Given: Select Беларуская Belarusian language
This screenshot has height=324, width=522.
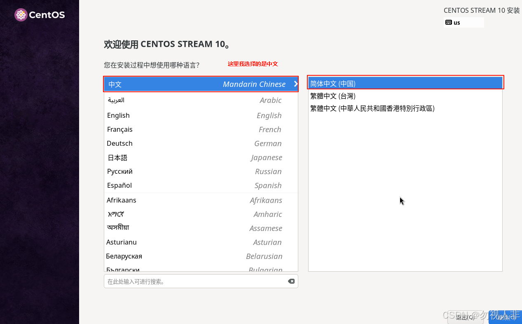Looking at the screenshot, I should [x=201, y=256].
